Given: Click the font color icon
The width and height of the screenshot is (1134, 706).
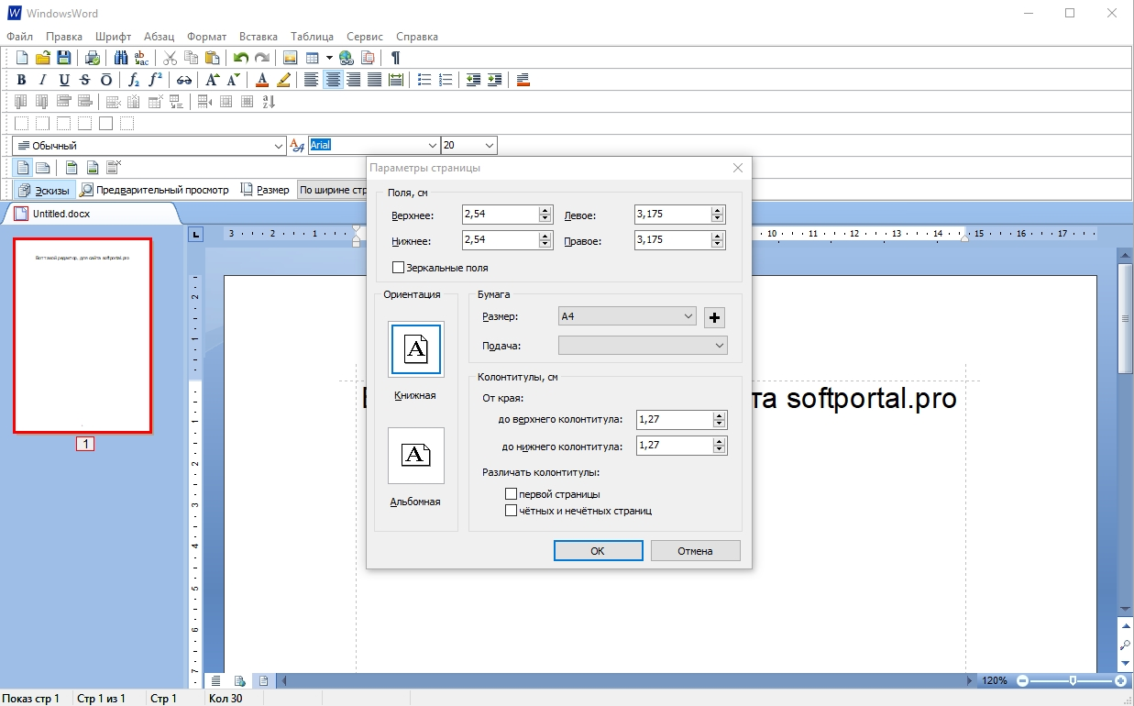Looking at the screenshot, I should tap(262, 80).
